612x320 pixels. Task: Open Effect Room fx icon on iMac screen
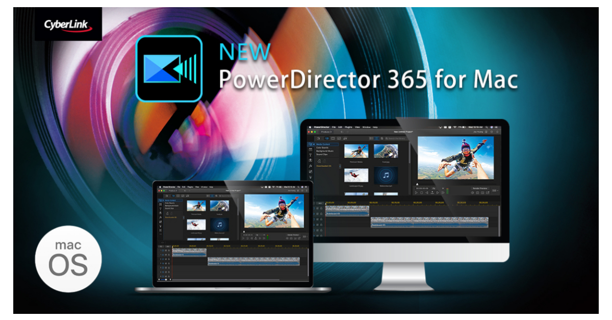click(x=310, y=166)
